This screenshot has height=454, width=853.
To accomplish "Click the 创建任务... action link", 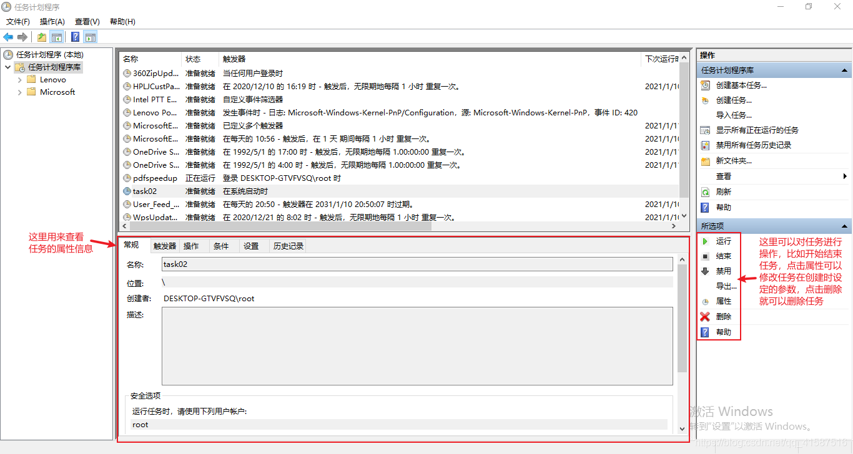I will pyautogui.click(x=734, y=100).
